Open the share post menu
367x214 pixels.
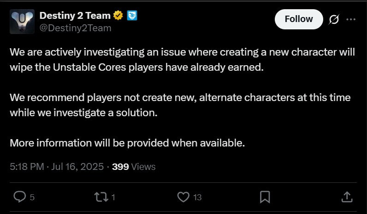pyautogui.click(x=347, y=197)
